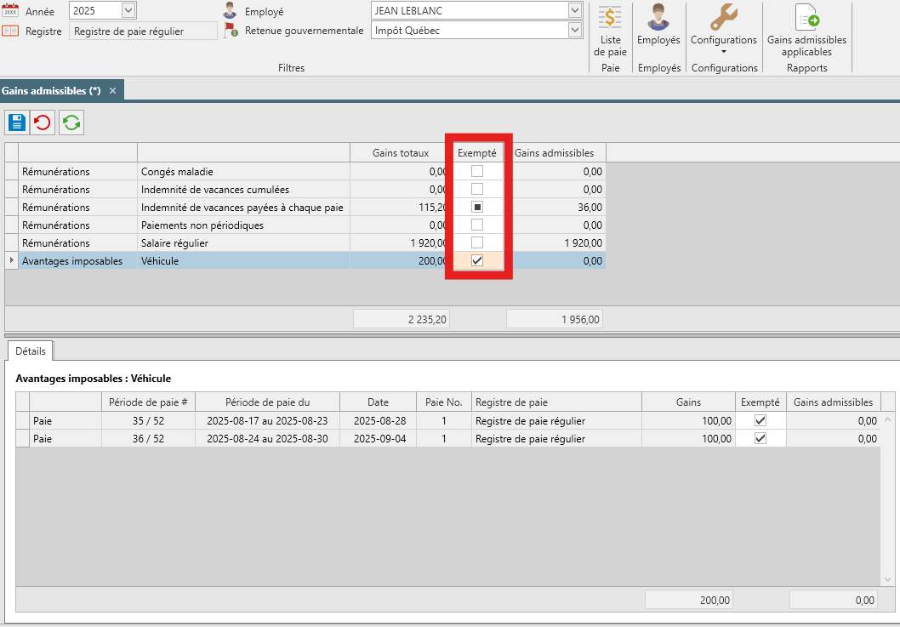Click the Registre book icon
The image size is (900, 627).
pos(10,31)
